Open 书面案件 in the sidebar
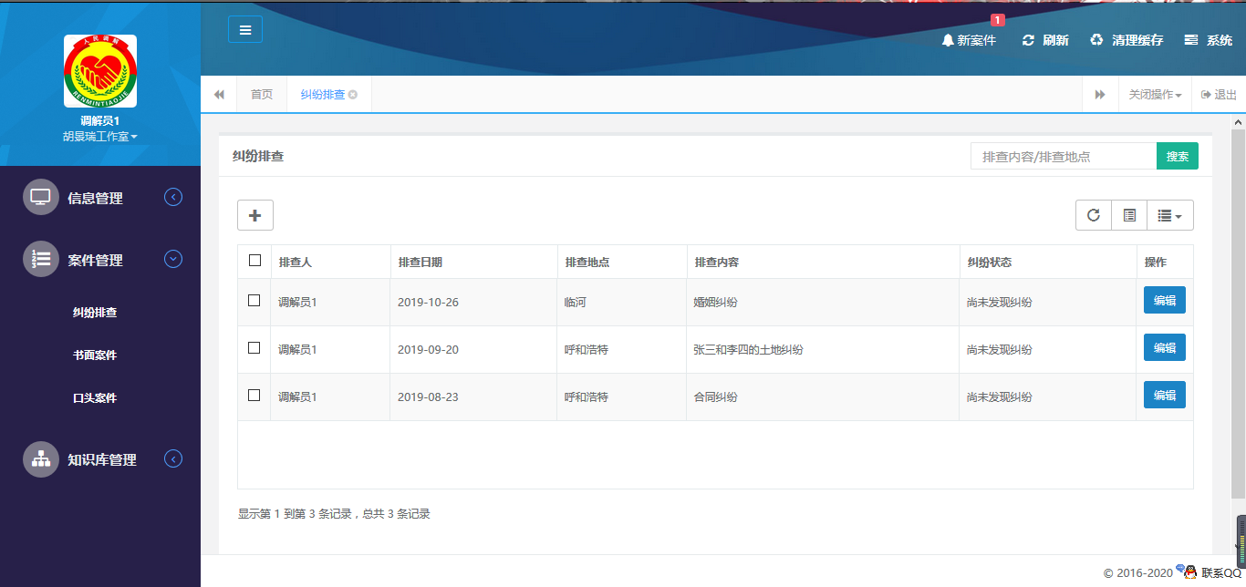 (x=95, y=355)
